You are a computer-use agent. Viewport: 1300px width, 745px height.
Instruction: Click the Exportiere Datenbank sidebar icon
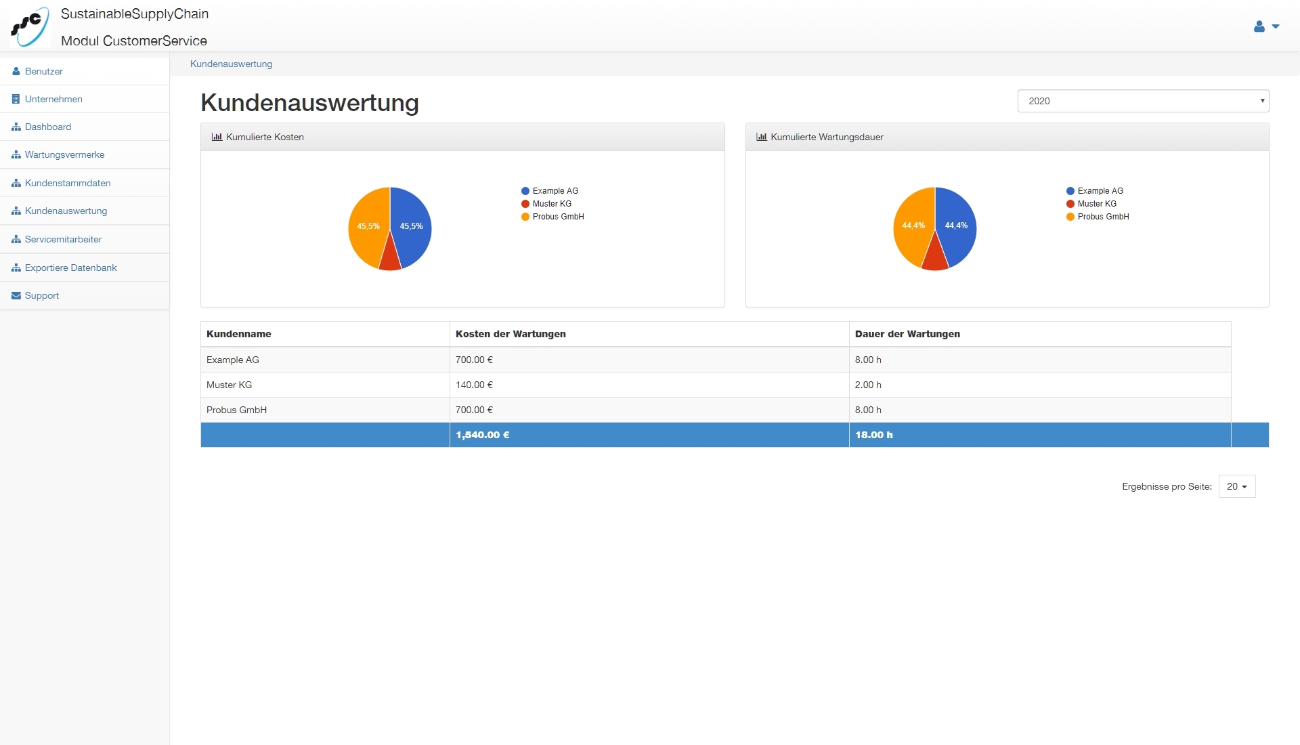pos(16,268)
